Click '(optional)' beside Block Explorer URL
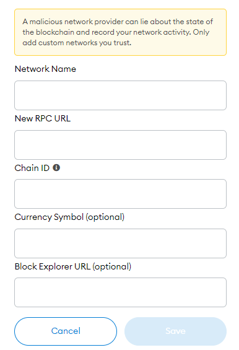 point(112,267)
